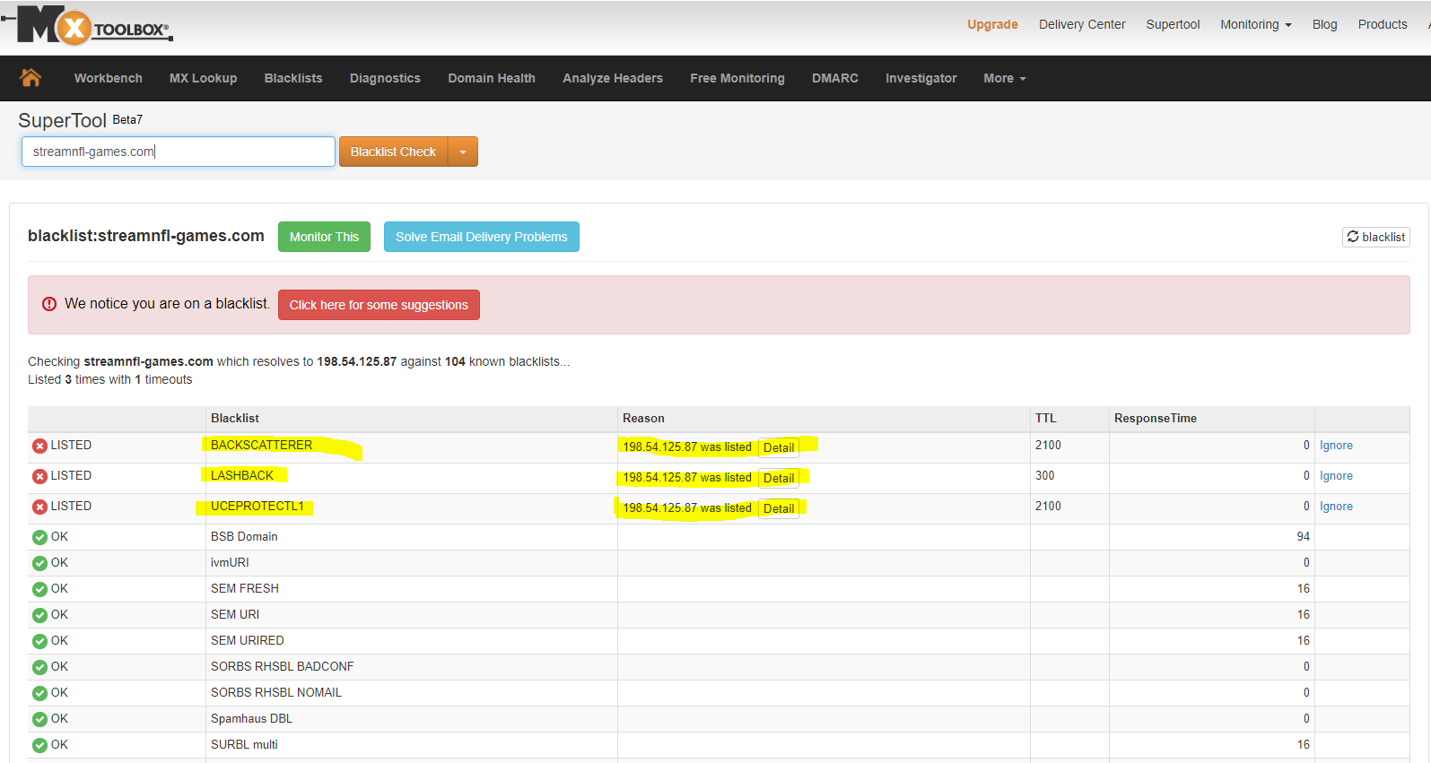This screenshot has height=763, width=1431.
Task: Click green OK icon for SEM URI row
Action: (x=39, y=615)
